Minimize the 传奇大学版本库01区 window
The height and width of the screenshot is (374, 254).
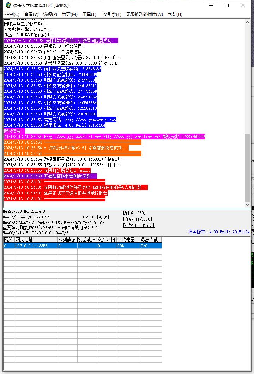tap(211, 5)
